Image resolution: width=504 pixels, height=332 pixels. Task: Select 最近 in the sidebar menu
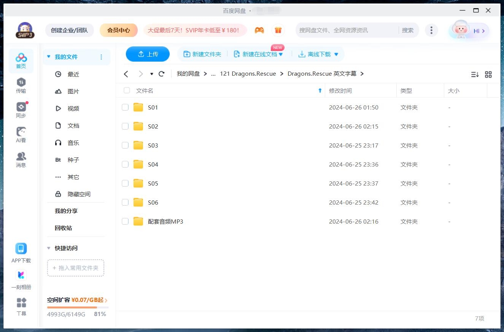[x=73, y=74]
